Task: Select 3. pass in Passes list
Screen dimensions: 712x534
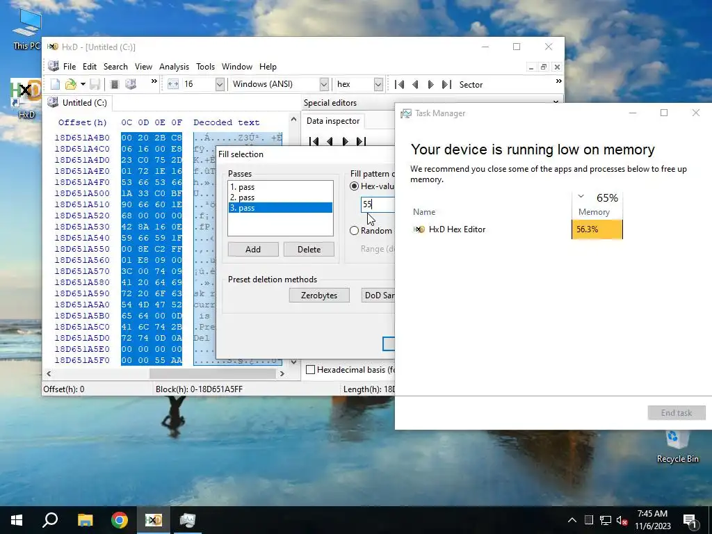Action: click(280, 208)
